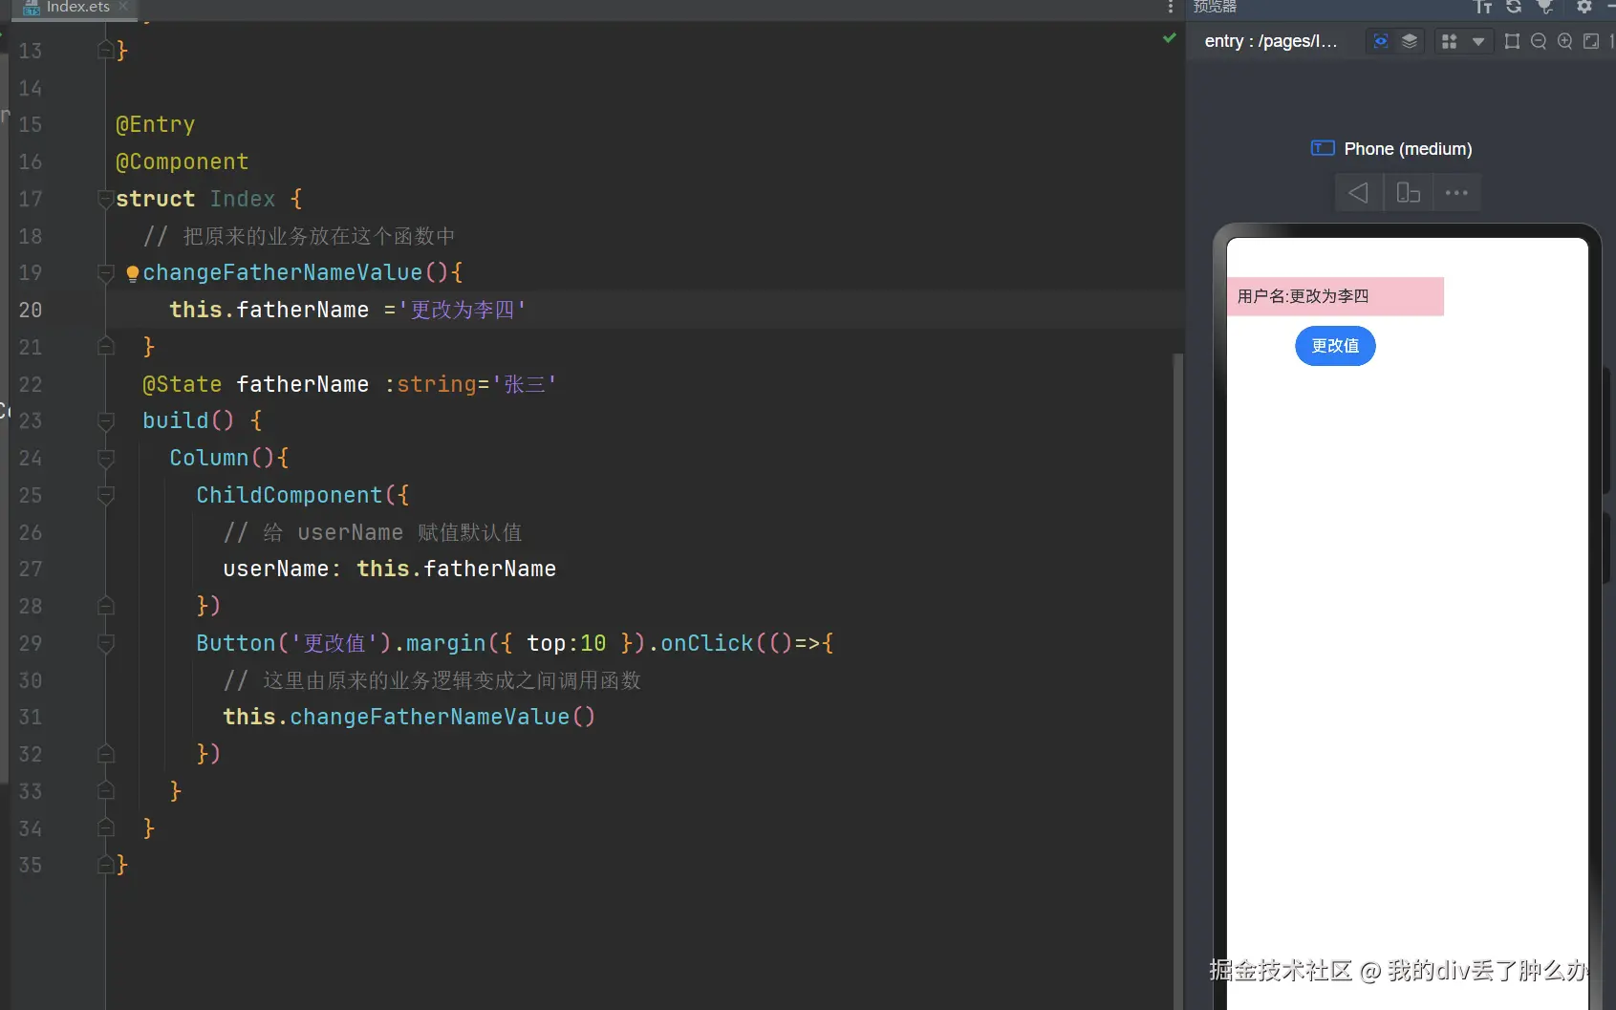
Task: Collapse the Column() fold on line 24
Action: point(106,459)
